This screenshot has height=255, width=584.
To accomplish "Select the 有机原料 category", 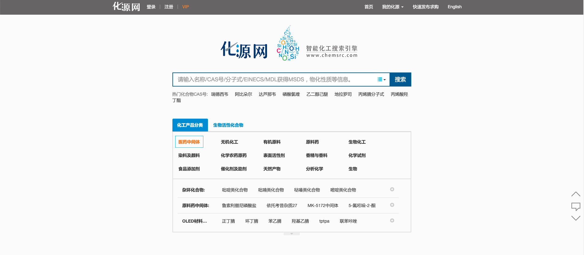I will point(272,142).
